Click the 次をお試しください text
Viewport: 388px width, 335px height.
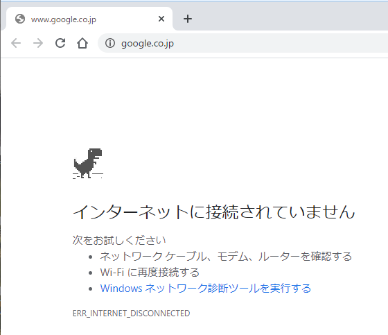click(x=119, y=240)
